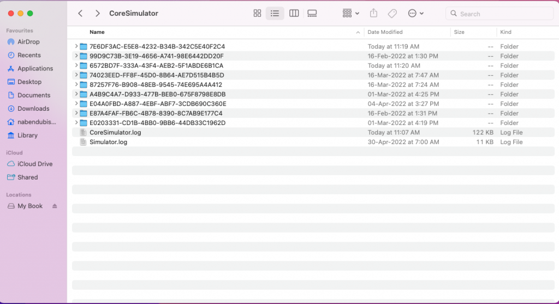Image resolution: width=559 pixels, height=304 pixels.
Task: Expand folder 99D9C73B-3E19-4656-A741-98E6442DD20F
Action: tap(76, 56)
